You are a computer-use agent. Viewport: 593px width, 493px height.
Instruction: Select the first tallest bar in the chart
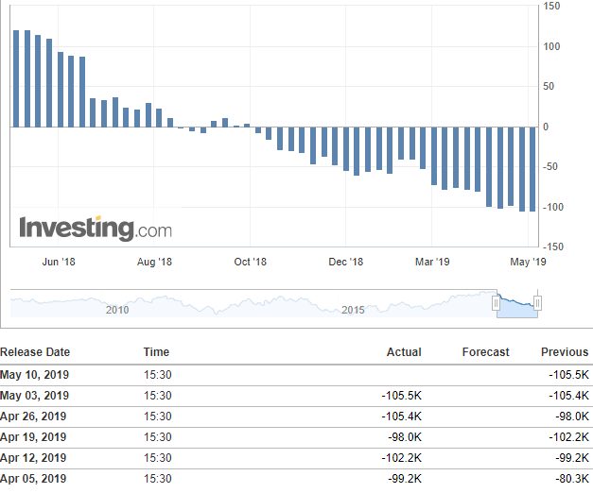(16, 78)
